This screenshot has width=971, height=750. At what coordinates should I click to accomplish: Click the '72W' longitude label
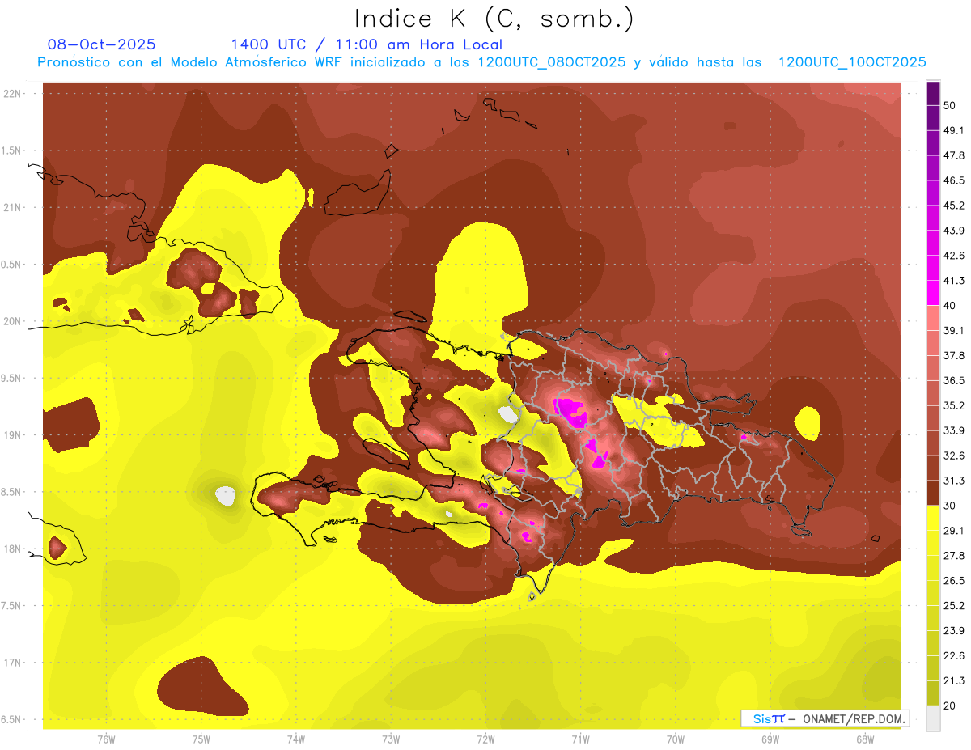pyautogui.click(x=485, y=739)
